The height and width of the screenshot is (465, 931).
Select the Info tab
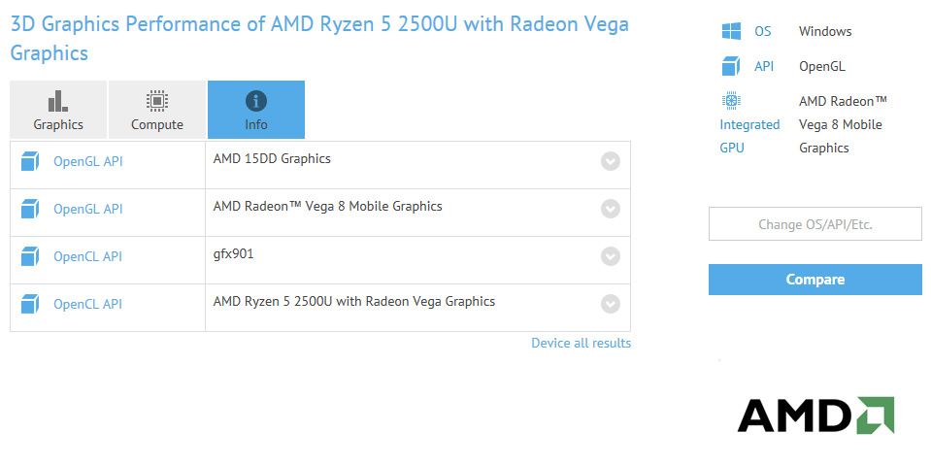pyautogui.click(x=256, y=110)
